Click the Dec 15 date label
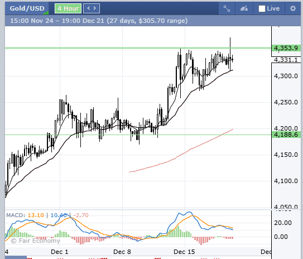 [184, 252]
